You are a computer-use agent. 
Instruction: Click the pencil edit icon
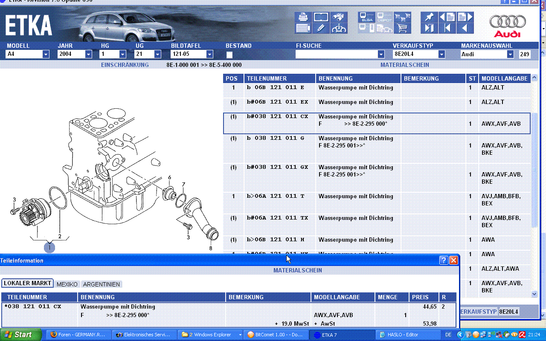[321, 29]
